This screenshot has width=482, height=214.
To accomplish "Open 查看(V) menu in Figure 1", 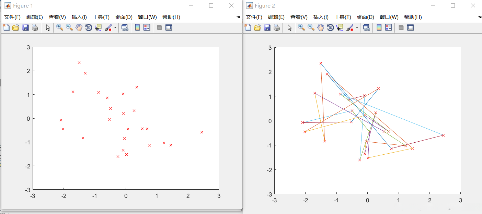I will (x=57, y=17).
